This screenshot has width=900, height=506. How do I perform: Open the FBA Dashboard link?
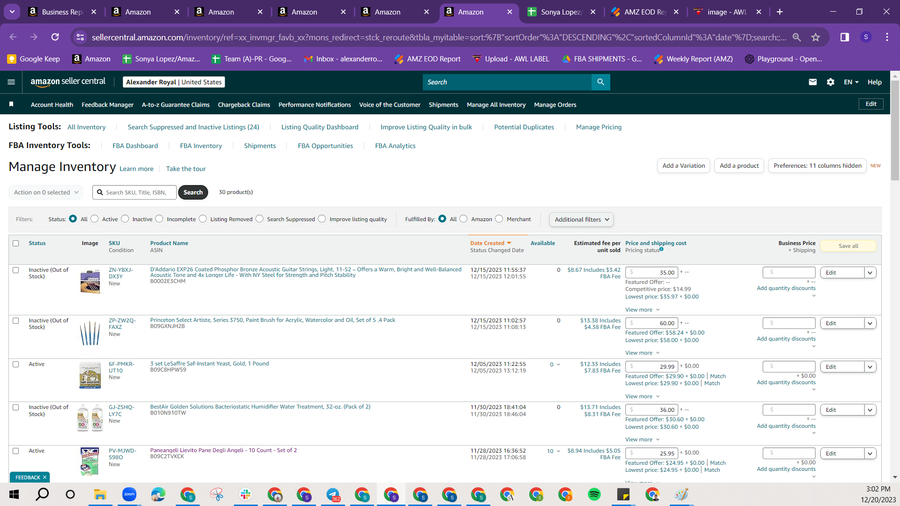point(135,146)
